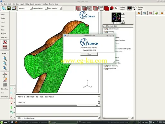The width and height of the screenshot is (165, 124).
Task: Go back with orange left arrow
Action: pos(139,13)
